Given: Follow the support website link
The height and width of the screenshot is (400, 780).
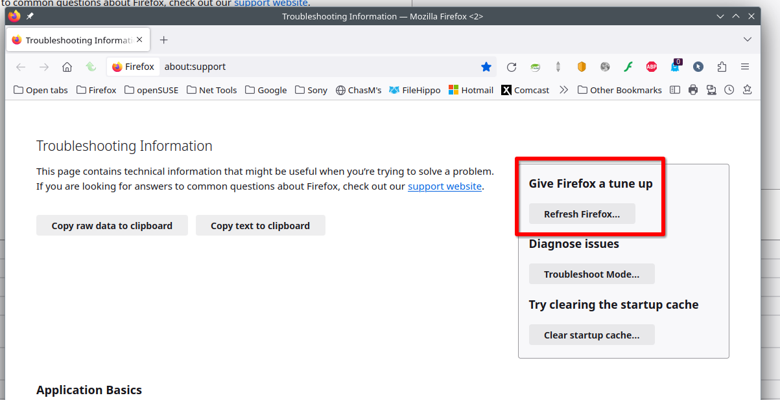Looking at the screenshot, I should (444, 186).
